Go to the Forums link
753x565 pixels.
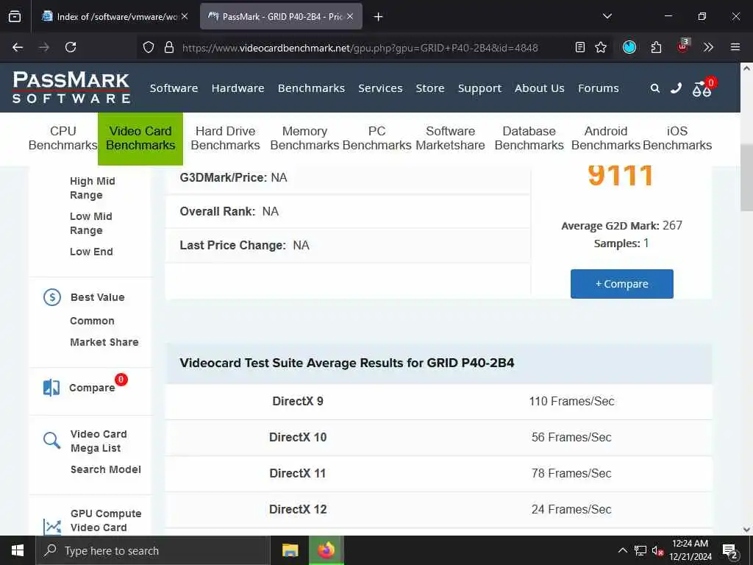pos(599,88)
